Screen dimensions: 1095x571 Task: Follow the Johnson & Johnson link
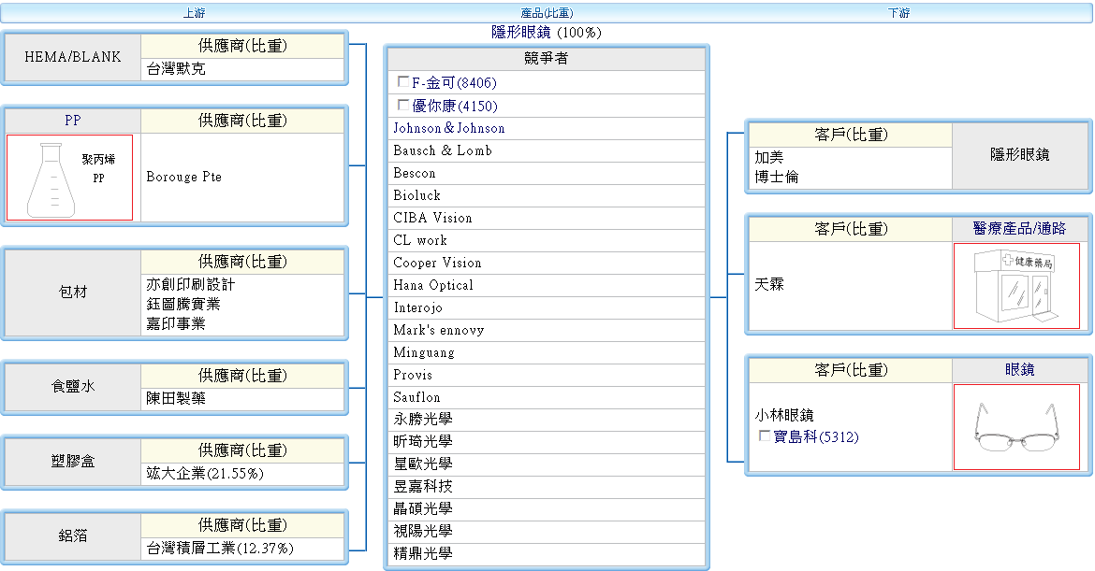point(449,128)
